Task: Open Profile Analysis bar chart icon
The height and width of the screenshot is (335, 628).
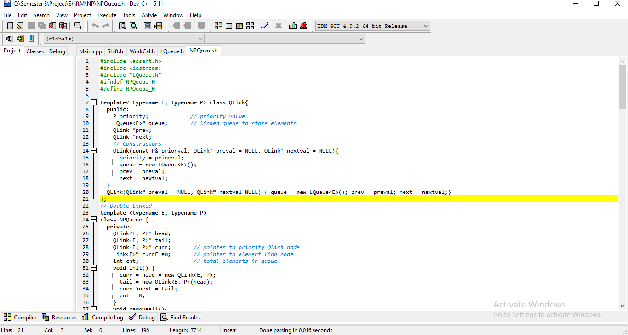Action: click(x=293, y=26)
